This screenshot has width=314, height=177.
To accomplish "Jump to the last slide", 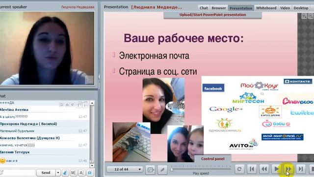I will pos(301,169).
